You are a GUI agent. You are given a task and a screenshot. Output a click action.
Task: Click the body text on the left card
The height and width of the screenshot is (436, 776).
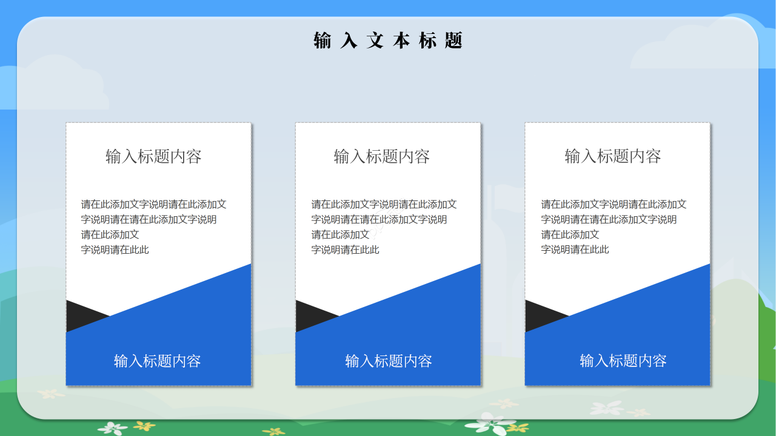click(153, 226)
